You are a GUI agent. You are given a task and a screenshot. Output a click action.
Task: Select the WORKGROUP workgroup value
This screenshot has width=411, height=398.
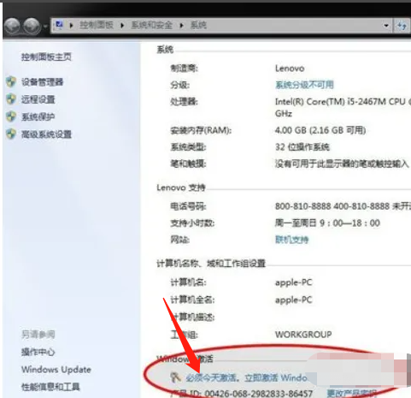click(303, 334)
